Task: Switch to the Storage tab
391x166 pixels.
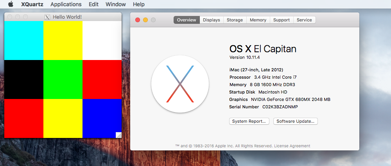Action: click(235, 20)
